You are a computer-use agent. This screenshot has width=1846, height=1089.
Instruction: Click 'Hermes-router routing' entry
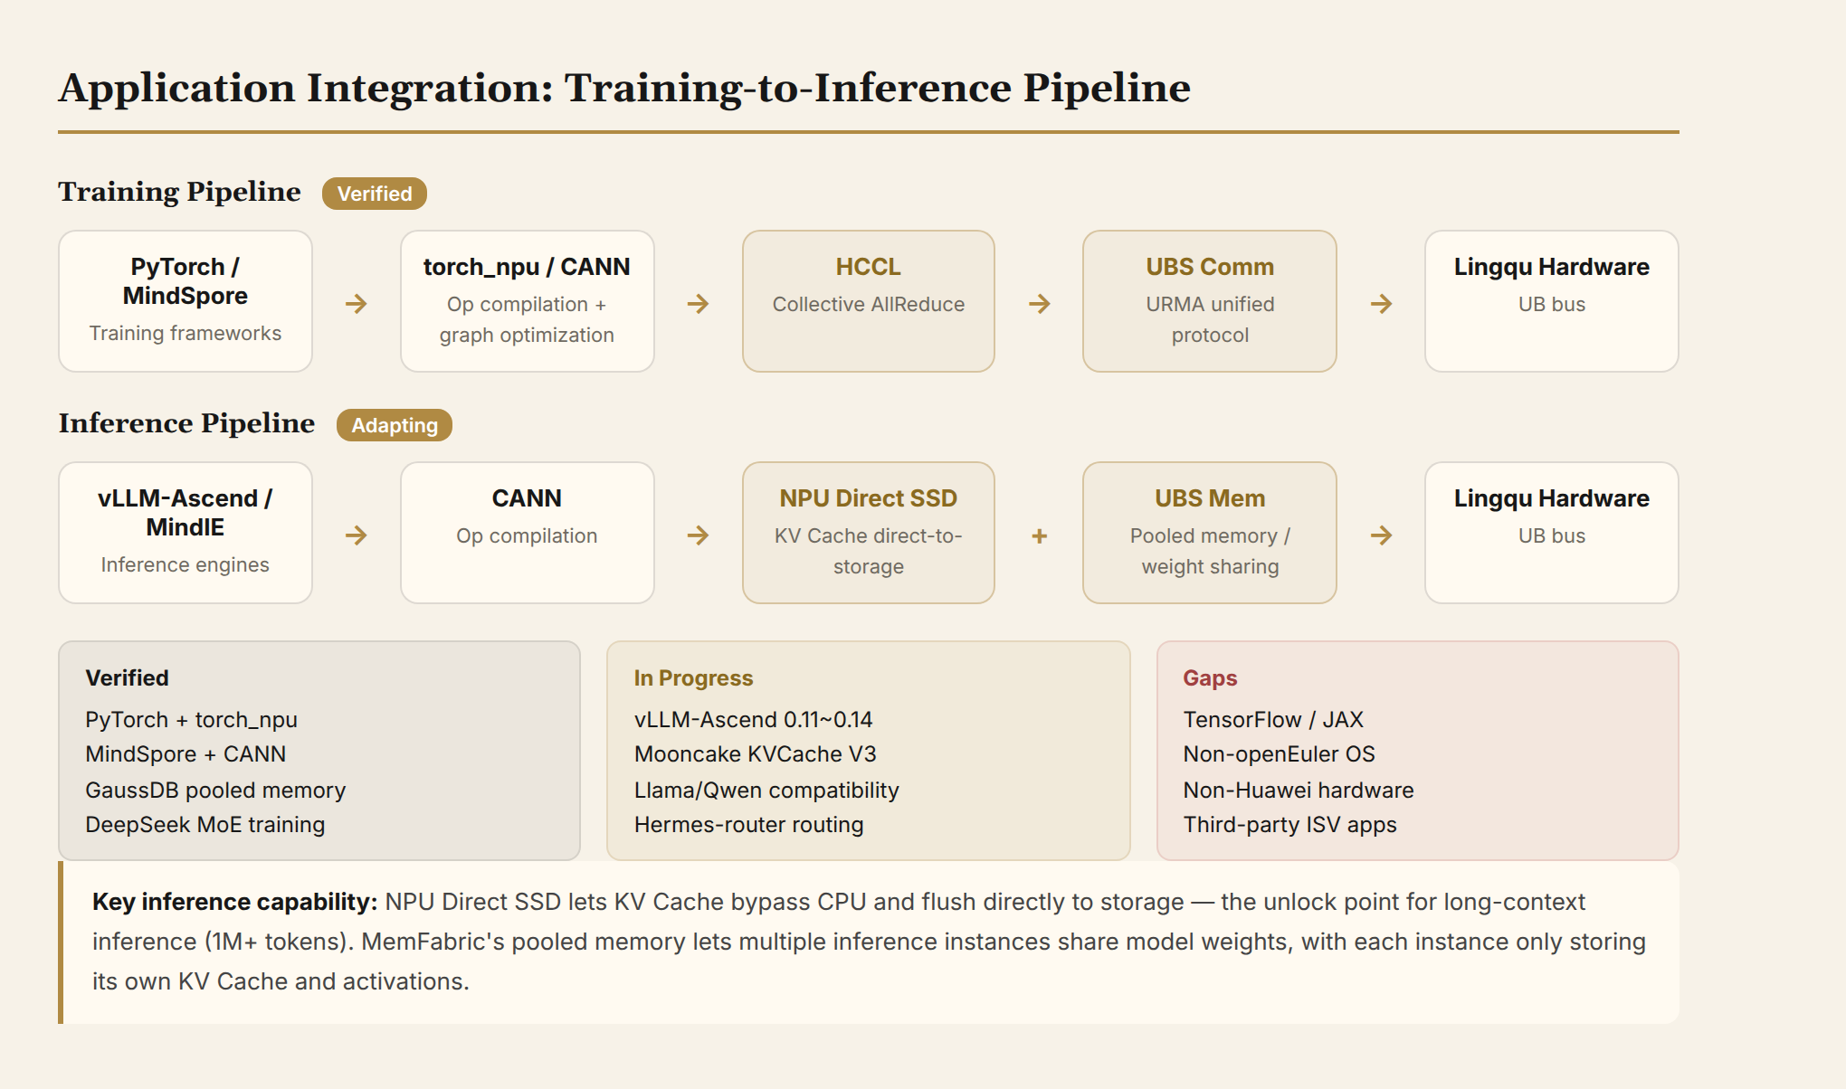(x=748, y=825)
